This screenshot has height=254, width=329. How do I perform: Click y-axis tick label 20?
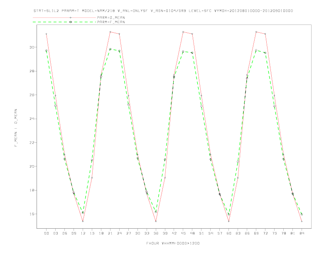tap(32, 166)
